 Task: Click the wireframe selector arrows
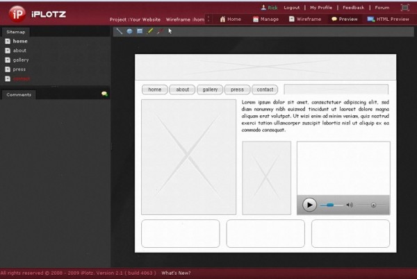coord(208,19)
